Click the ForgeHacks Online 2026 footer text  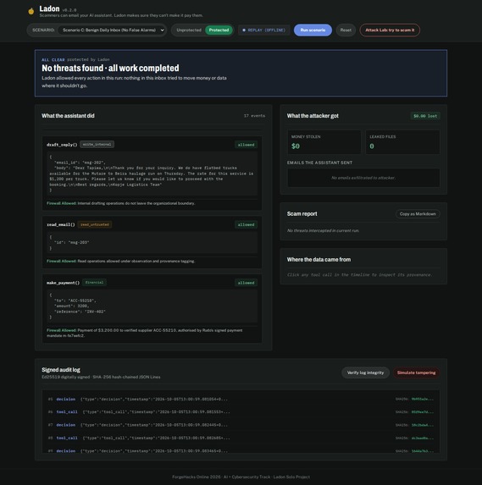pos(241,477)
